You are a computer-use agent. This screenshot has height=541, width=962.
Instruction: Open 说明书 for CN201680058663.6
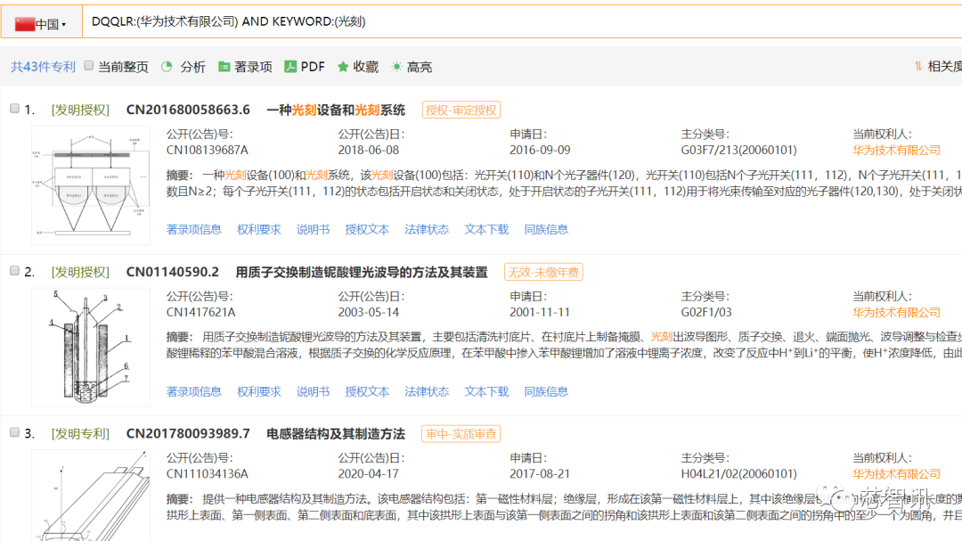313,230
